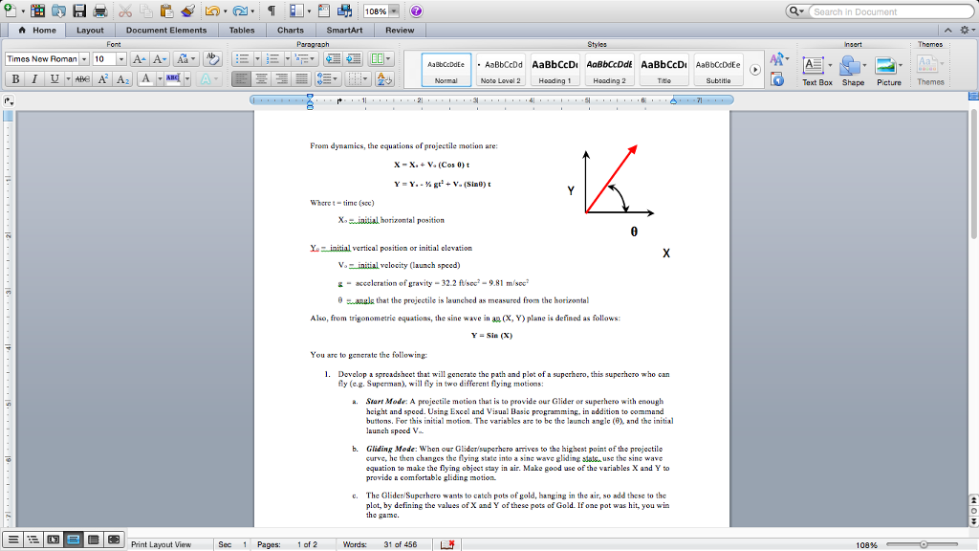Switch to the Review ribbon tab

(399, 30)
